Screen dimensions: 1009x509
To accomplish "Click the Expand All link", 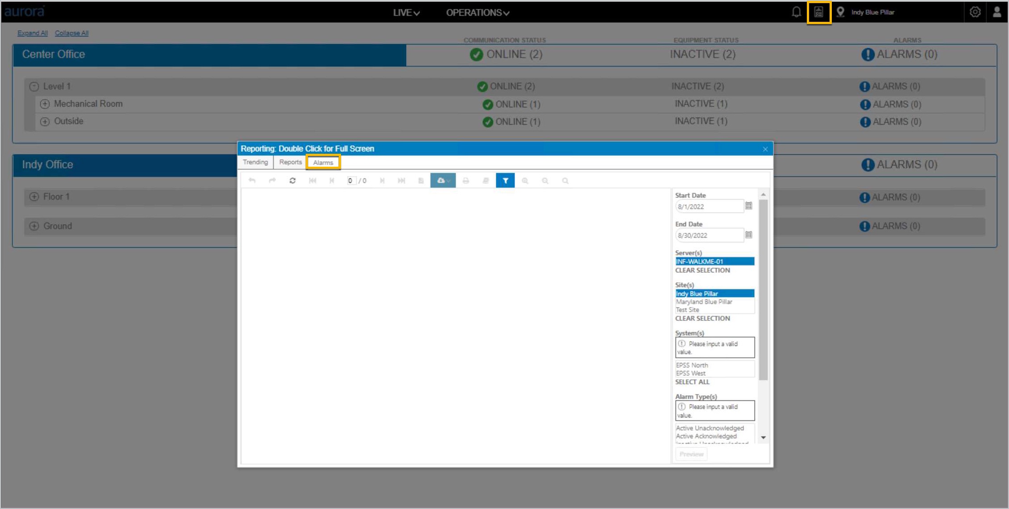I will click(x=33, y=33).
